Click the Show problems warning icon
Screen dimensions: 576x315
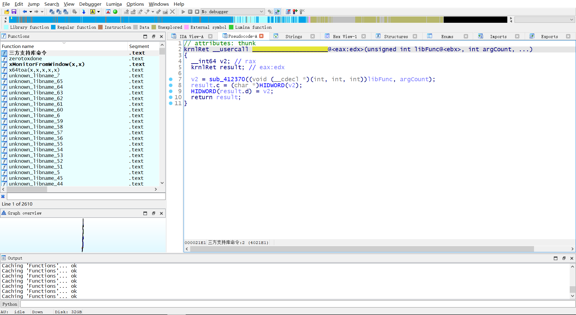point(108,12)
